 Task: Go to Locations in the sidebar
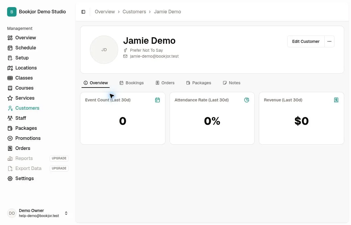click(x=26, y=68)
